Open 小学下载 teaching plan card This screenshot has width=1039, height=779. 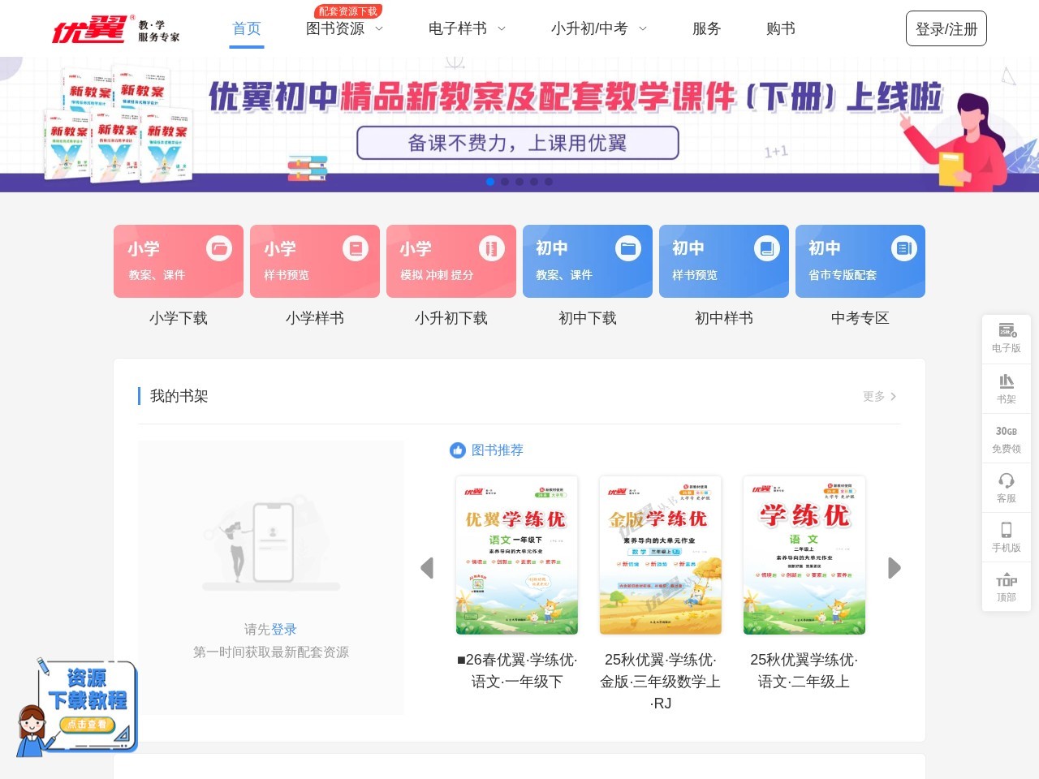[x=178, y=260]
